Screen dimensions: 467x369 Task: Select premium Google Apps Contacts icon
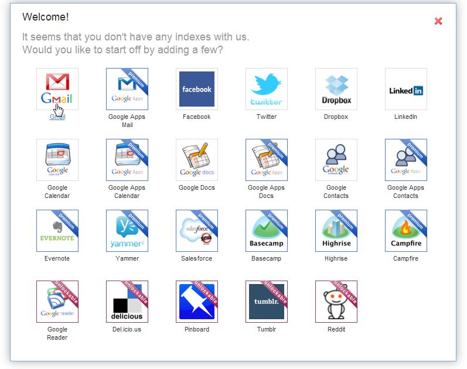pos(406,160)
